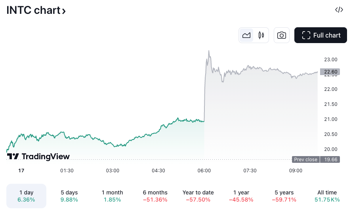Select the 5 days range tab

click(69, 196)
